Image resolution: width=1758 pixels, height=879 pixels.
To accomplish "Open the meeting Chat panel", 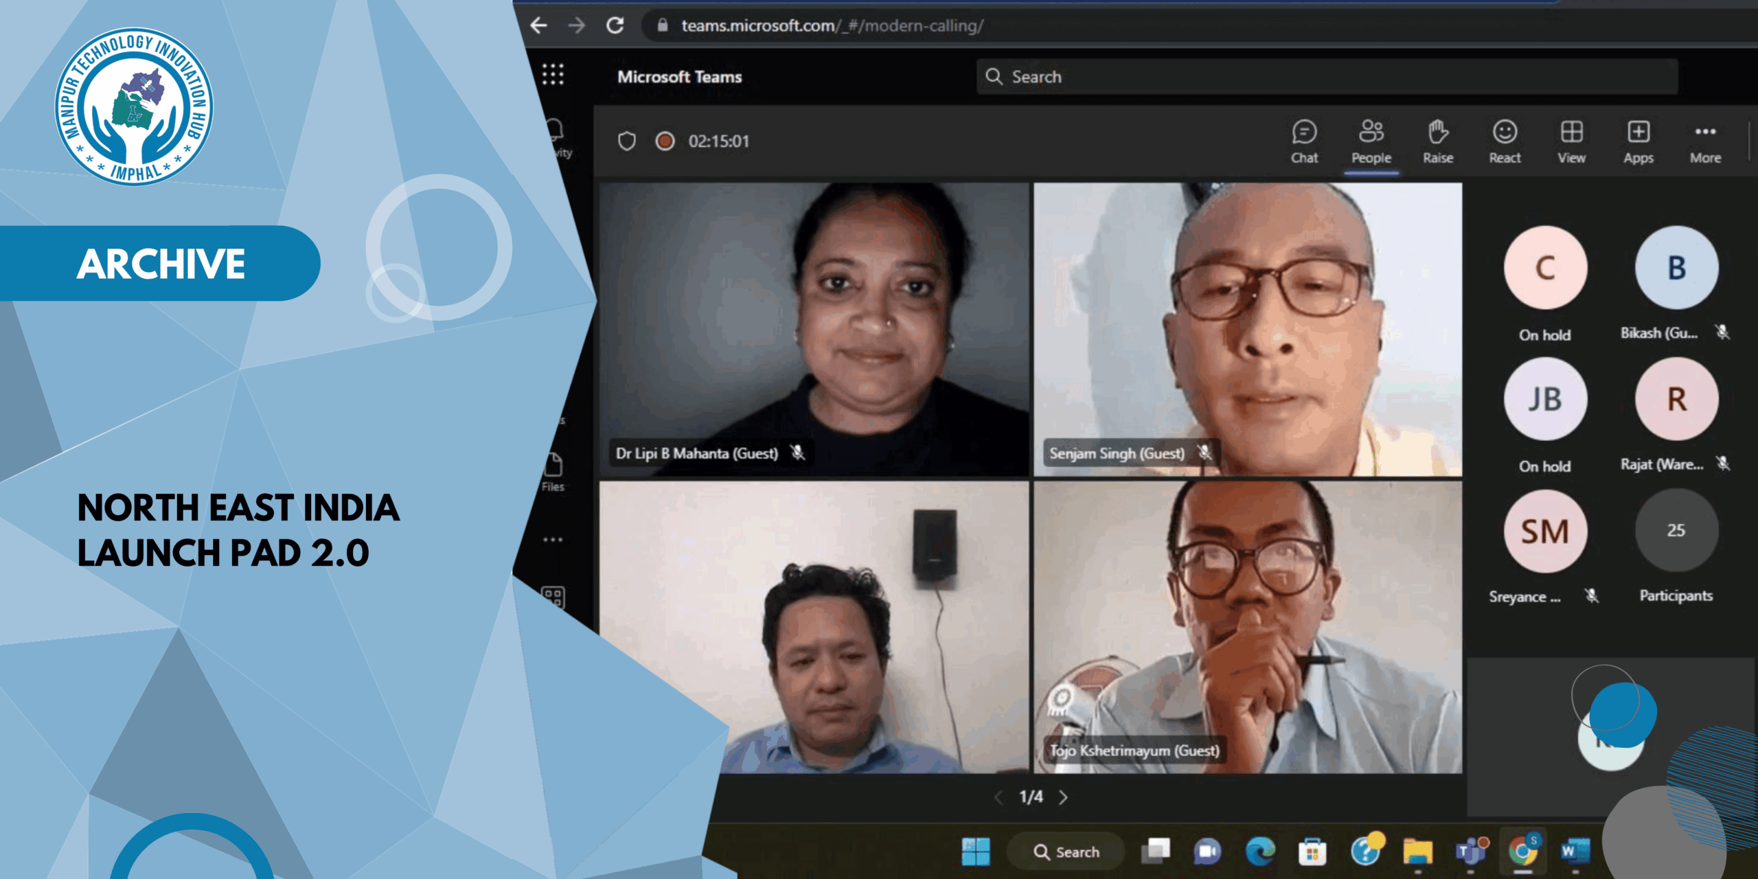I will pyautogui.click(x=1304, y=142).
